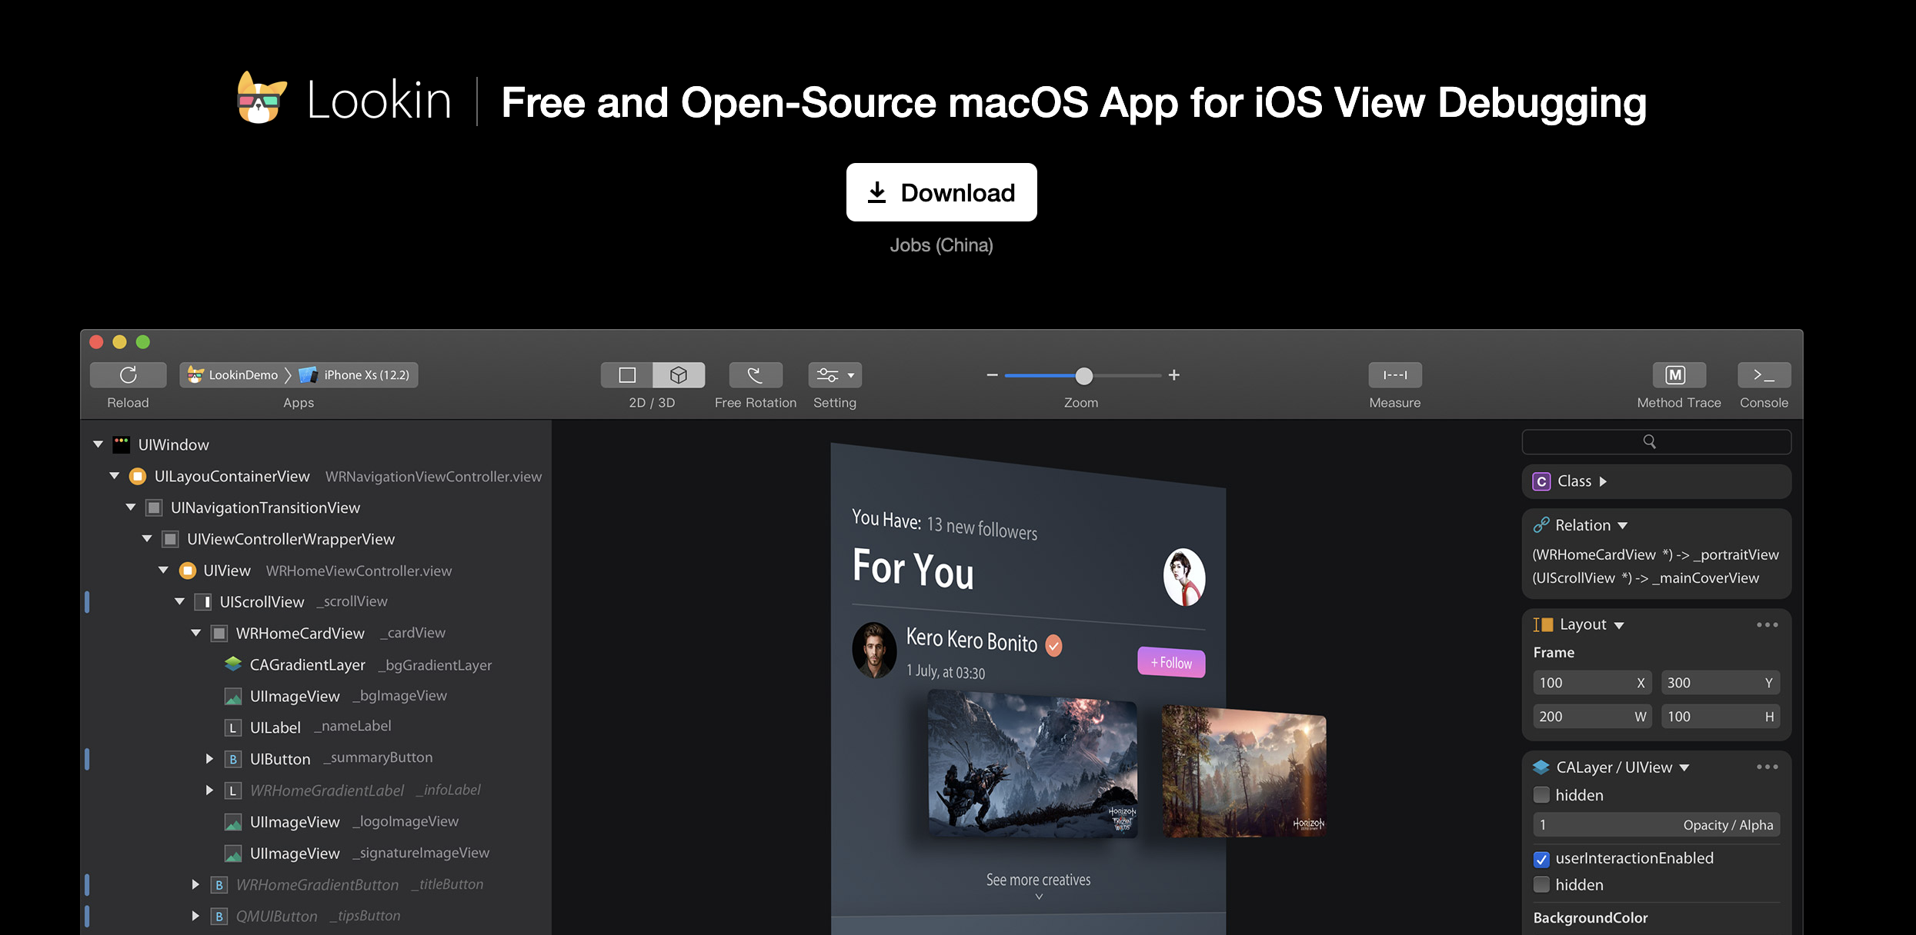The height and width of the screenshot is (935, 1916).
Task: Click the Opacity / Alpha value field
Action: 1656,825
